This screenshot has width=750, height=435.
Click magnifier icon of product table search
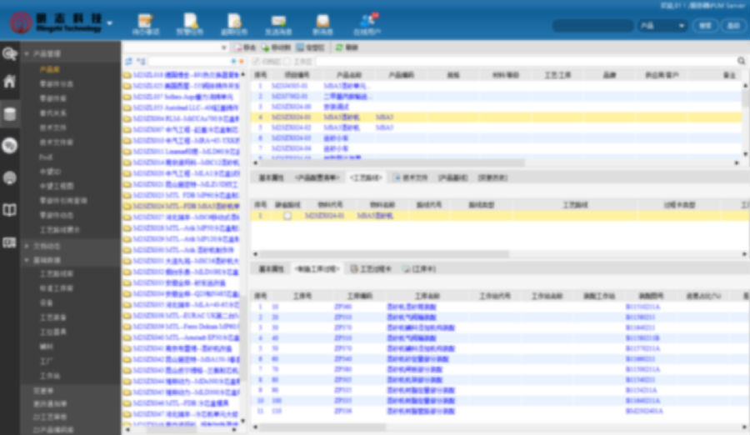[741, 61]
